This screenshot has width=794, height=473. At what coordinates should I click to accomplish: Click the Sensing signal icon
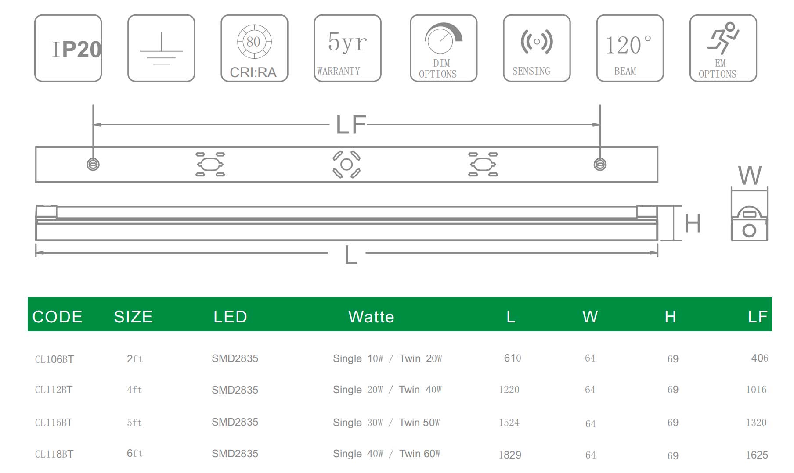(536, 48)
